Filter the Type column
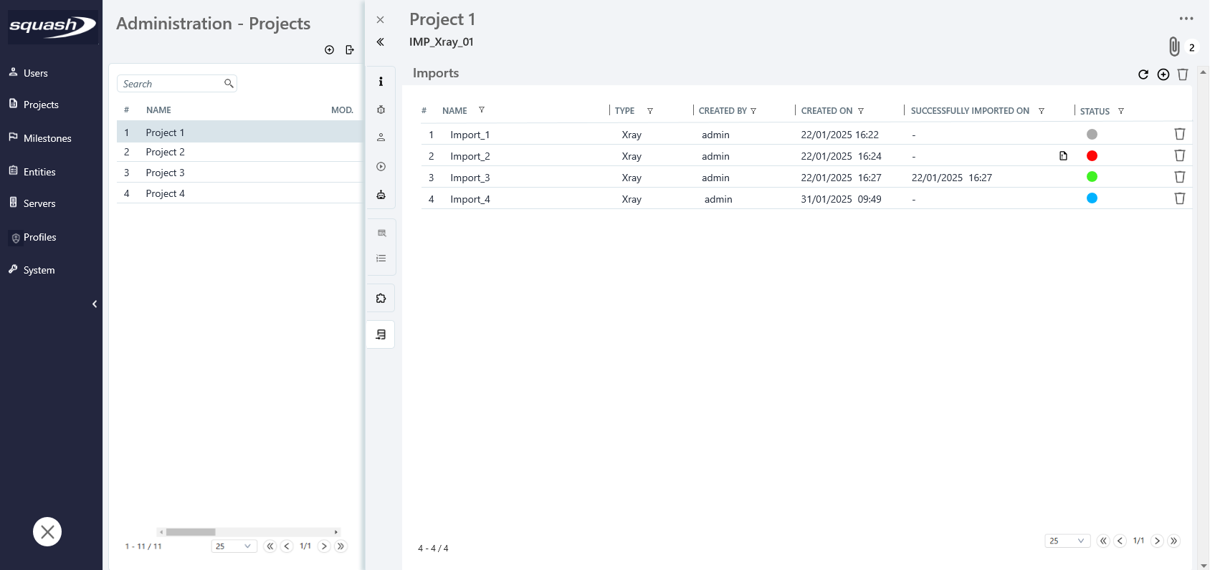This screenshot has width=1210, height=570. pyautogui.click(x=650, y=111)
